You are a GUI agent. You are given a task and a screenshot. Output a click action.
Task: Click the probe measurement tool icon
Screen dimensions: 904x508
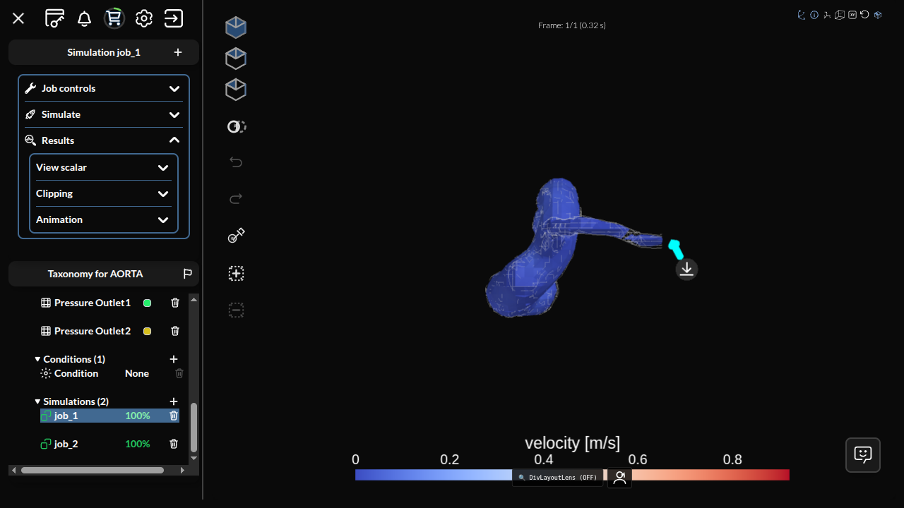[x=236, y=235]
